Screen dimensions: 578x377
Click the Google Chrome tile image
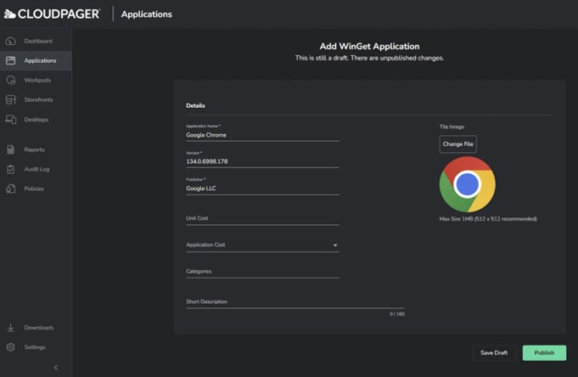click(x=467, y=184)
